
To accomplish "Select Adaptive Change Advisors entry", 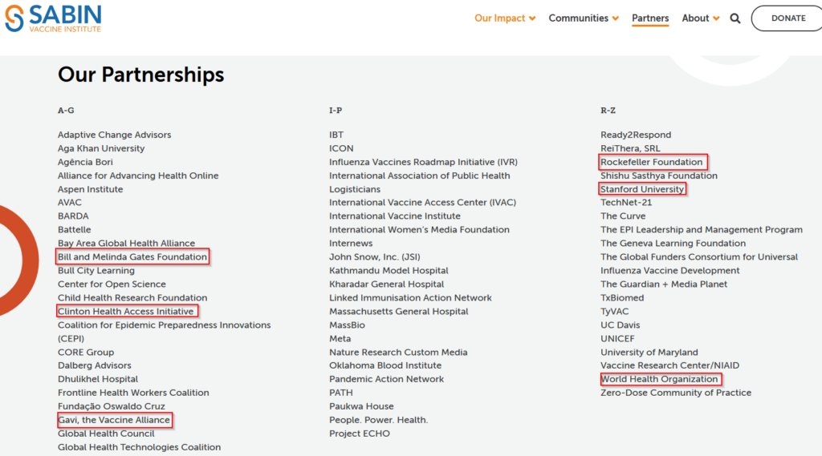I will point(114,135).
